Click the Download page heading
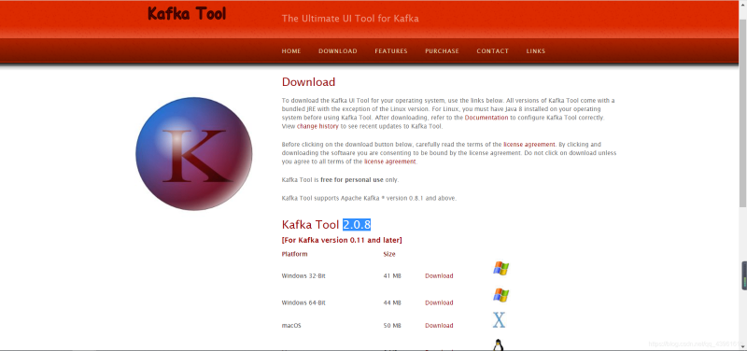Viewport: 747px width, 351px height. tap(309, 82)
